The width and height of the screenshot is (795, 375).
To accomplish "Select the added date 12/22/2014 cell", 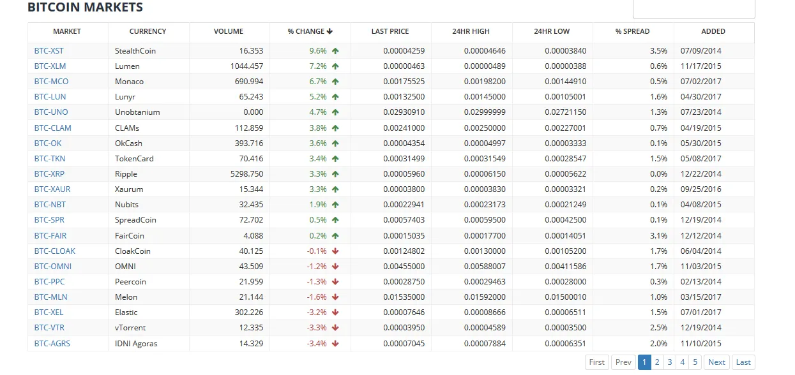I will pyautogui.click(x=714, y=173).
